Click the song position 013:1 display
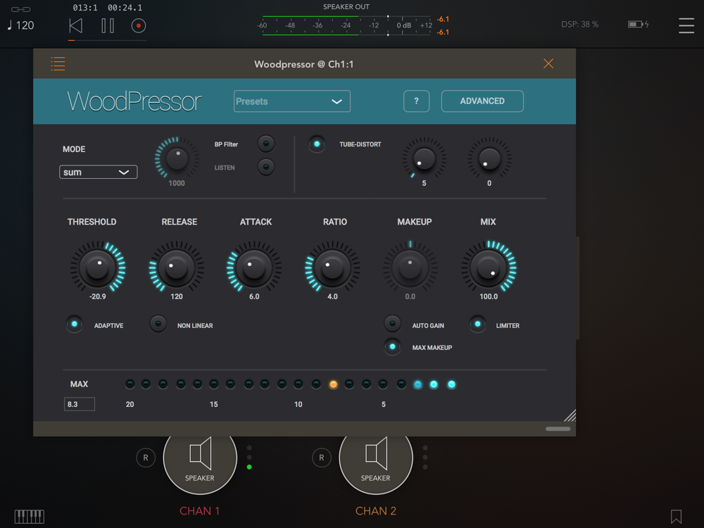Screen dimensions: 704x528 [x=85, y=8]
